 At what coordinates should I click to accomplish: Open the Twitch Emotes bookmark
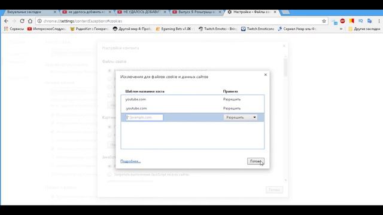coord(218,29)
